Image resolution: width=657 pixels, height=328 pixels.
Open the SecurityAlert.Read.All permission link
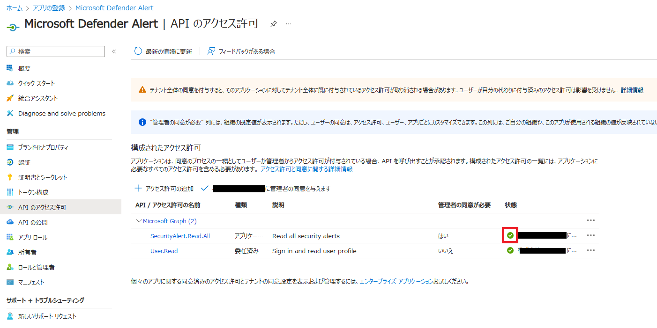tap(180, 236)
